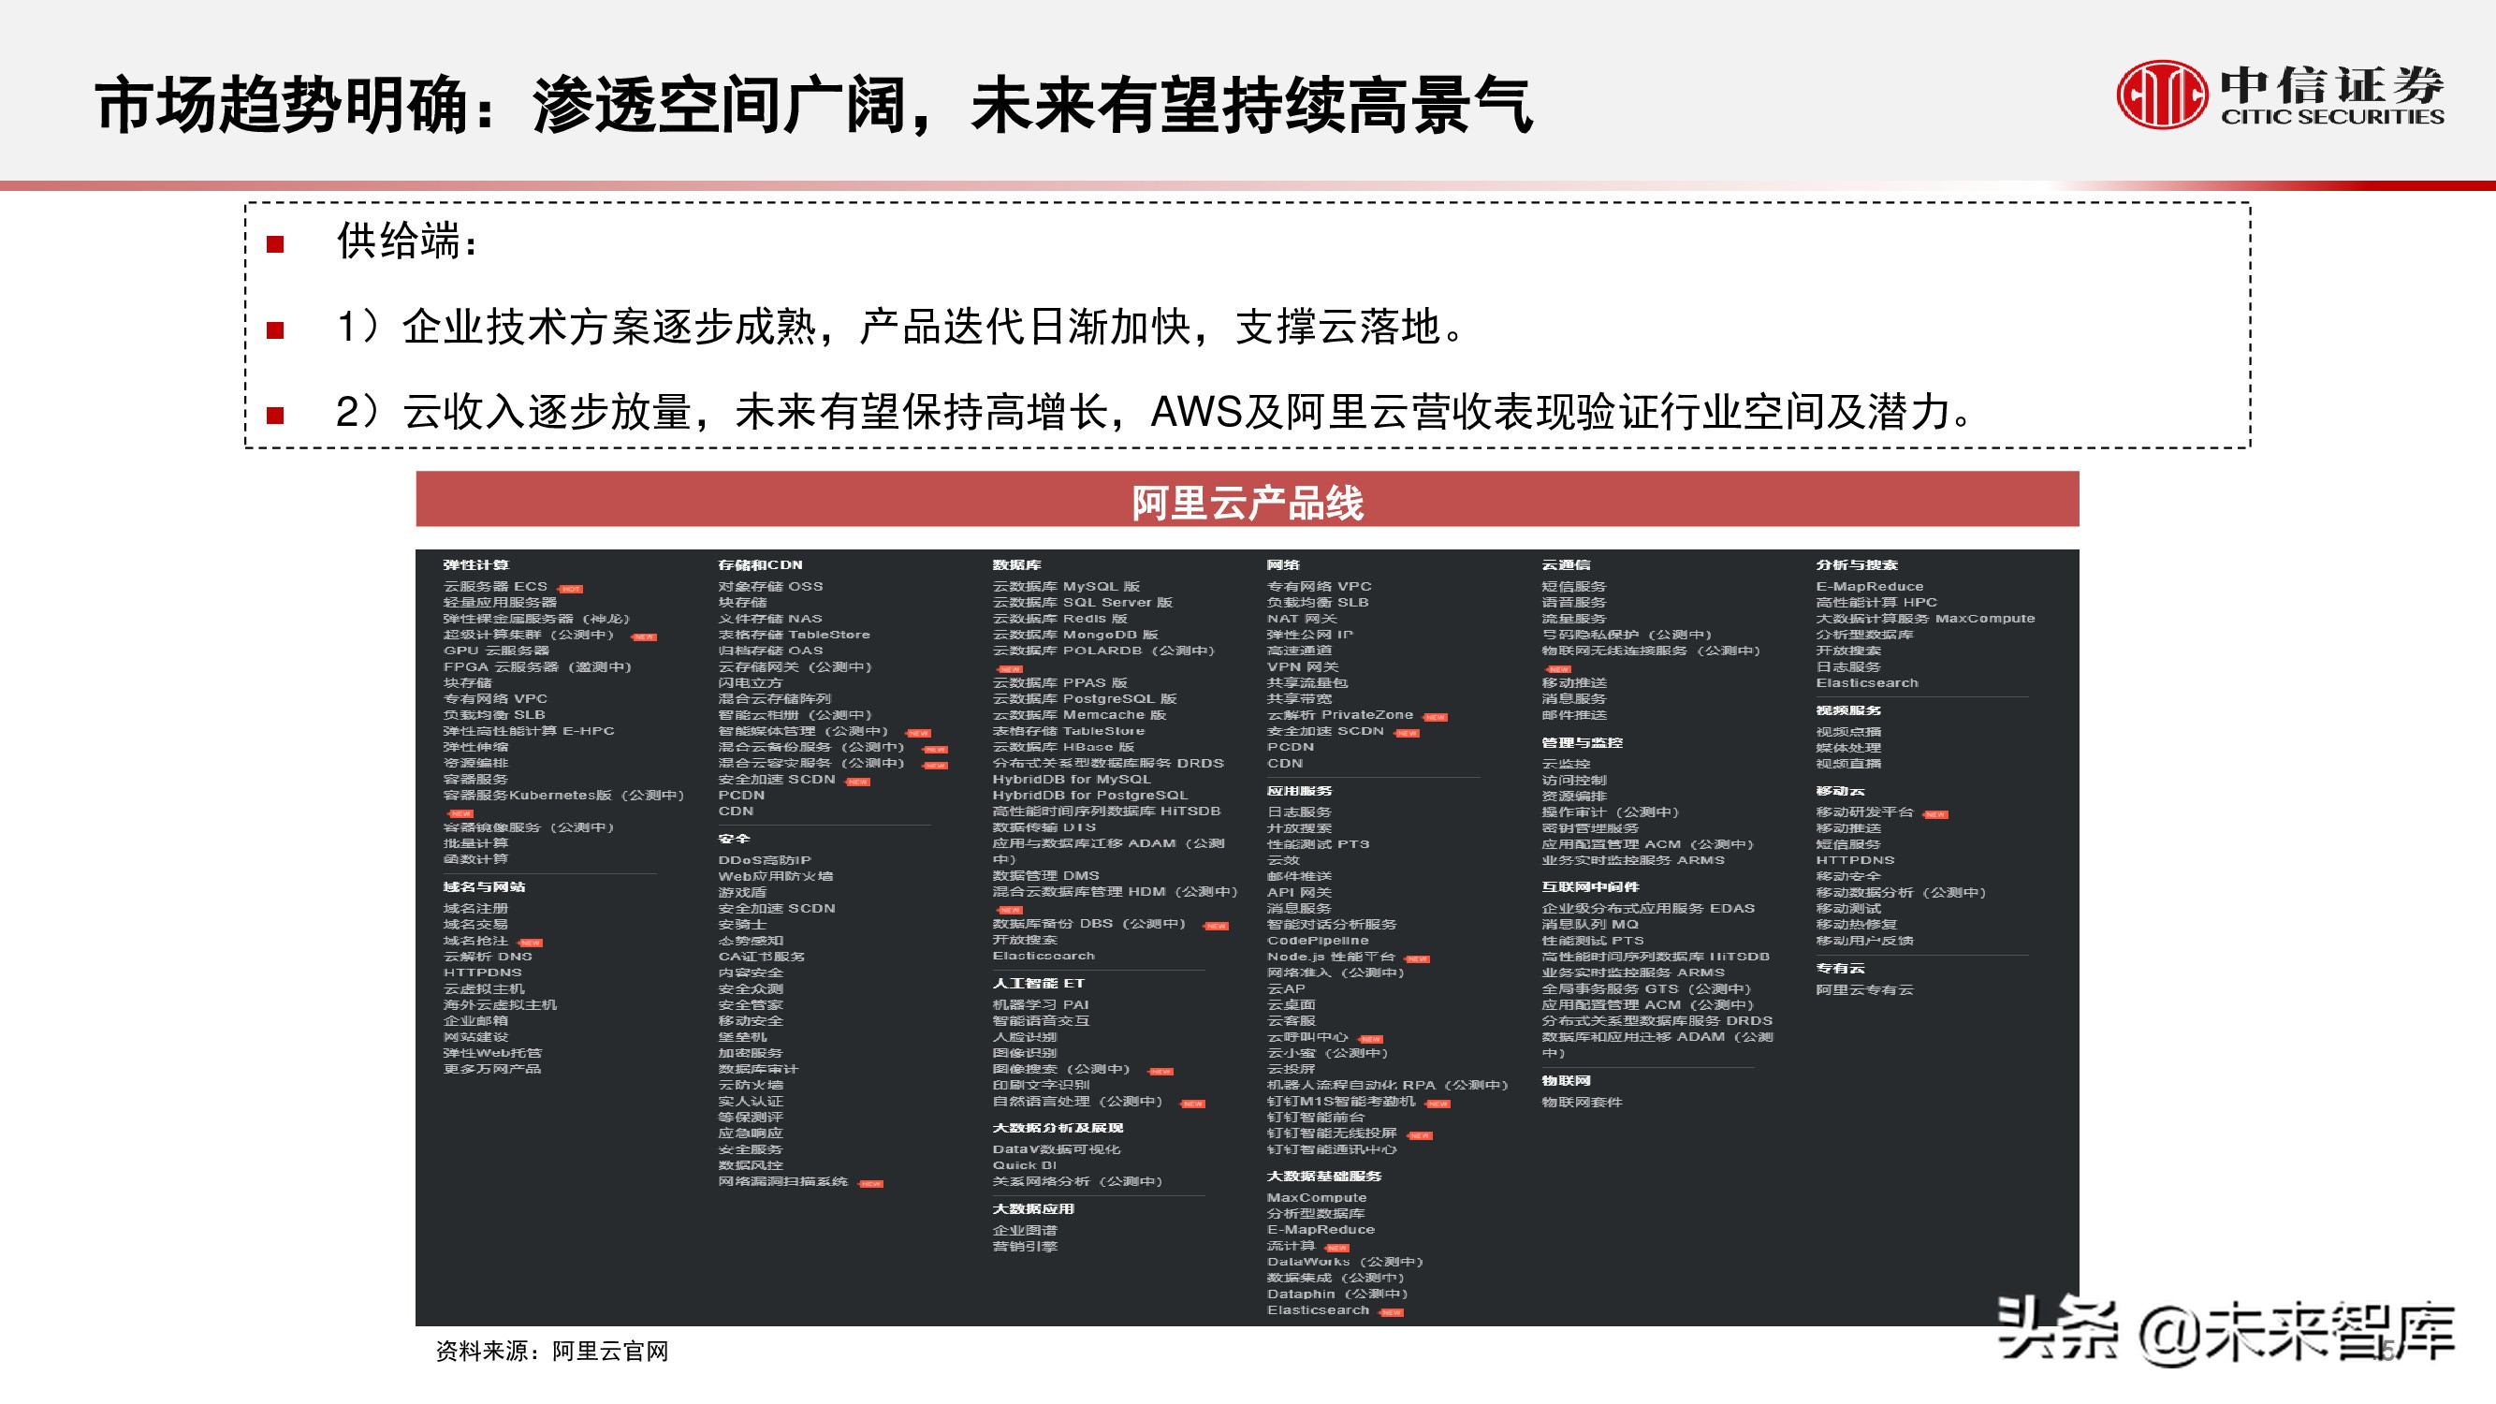Select the 阿里云产品线 red banner
Viewport: 2496px width, 1404px height.
(1247, 500)
